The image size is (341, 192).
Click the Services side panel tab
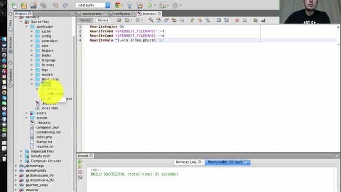pyautogui.click(x=11, y=45)
